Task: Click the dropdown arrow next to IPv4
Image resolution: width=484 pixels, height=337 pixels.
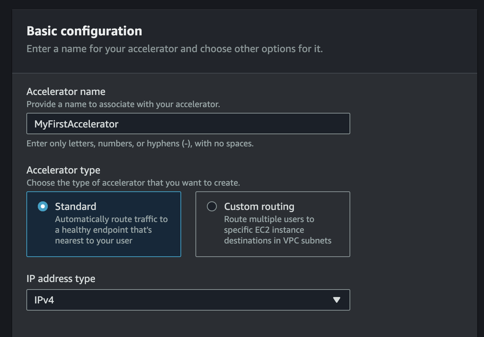Action: [x=336, y=300]
